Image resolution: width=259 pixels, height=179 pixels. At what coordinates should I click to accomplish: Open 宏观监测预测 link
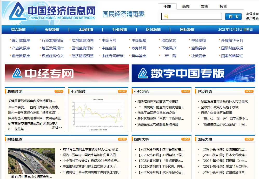pyautogui.click(x=82, y=40)
